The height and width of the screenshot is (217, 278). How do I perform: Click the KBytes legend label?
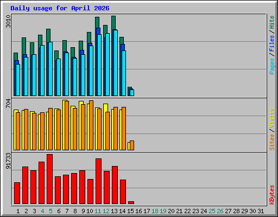[272, 195]
